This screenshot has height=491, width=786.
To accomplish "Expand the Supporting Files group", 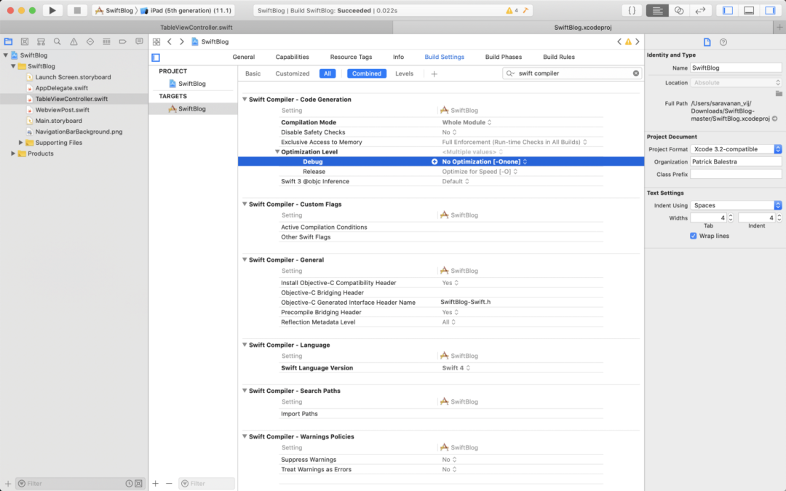I will point(20,143).
